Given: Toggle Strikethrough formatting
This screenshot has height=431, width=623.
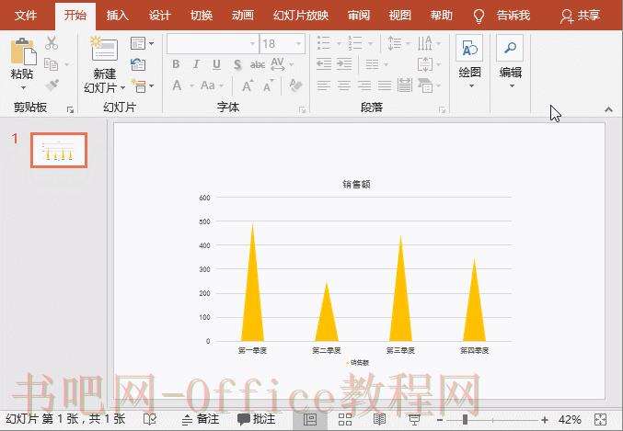Looking at the screenshot, I should pos(258,64).
